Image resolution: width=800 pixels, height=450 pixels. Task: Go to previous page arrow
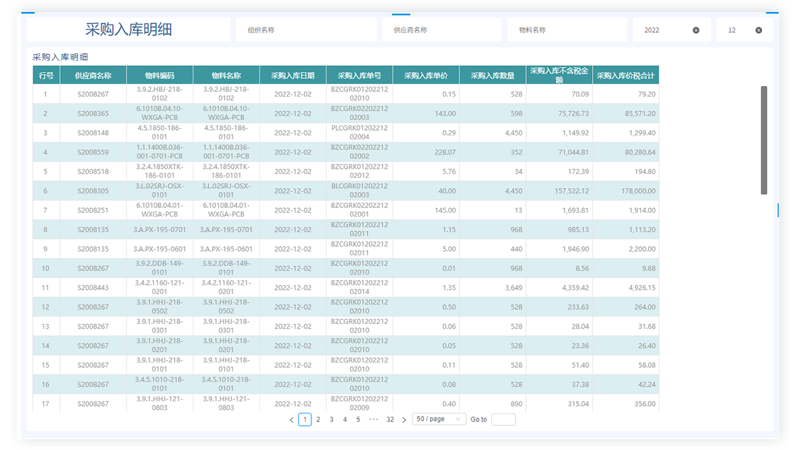(291, 420)
